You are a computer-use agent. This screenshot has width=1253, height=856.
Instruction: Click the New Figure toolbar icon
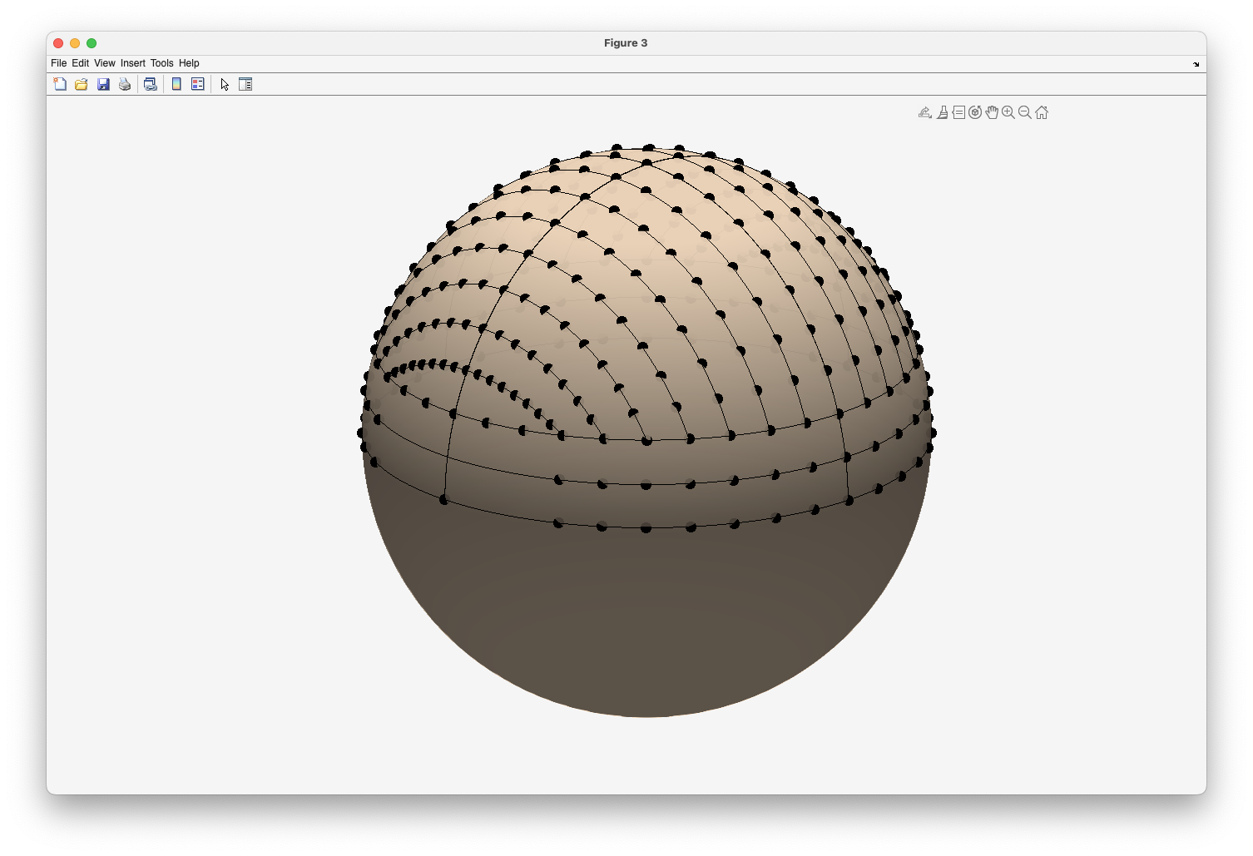[x=60, y=84]
